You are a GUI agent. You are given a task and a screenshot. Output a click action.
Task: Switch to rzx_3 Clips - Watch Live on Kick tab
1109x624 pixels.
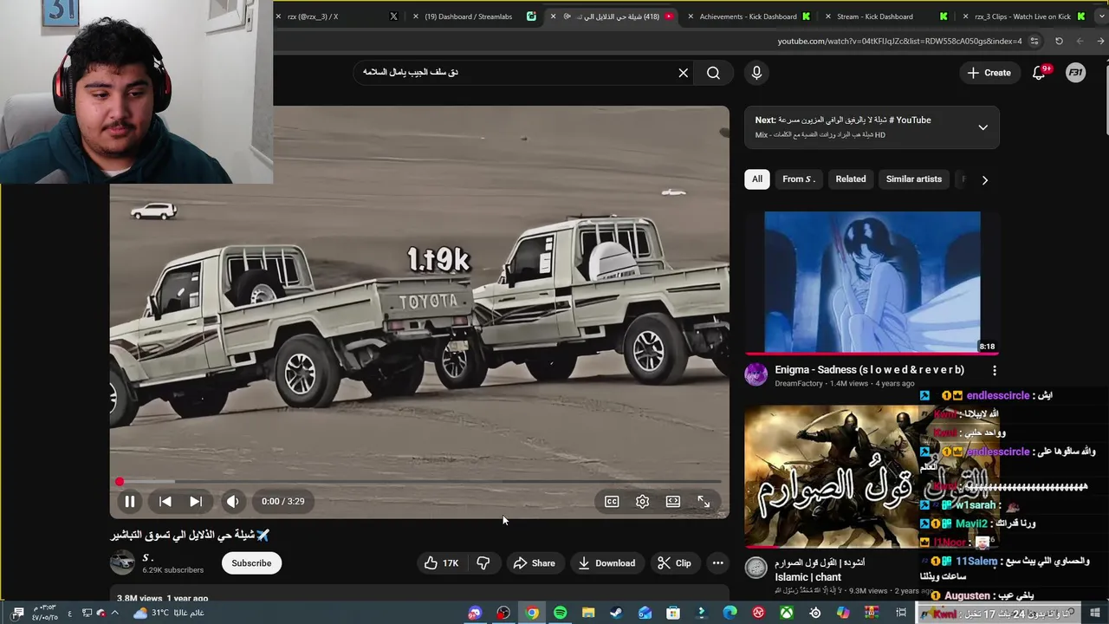[x=1022, y=16]
